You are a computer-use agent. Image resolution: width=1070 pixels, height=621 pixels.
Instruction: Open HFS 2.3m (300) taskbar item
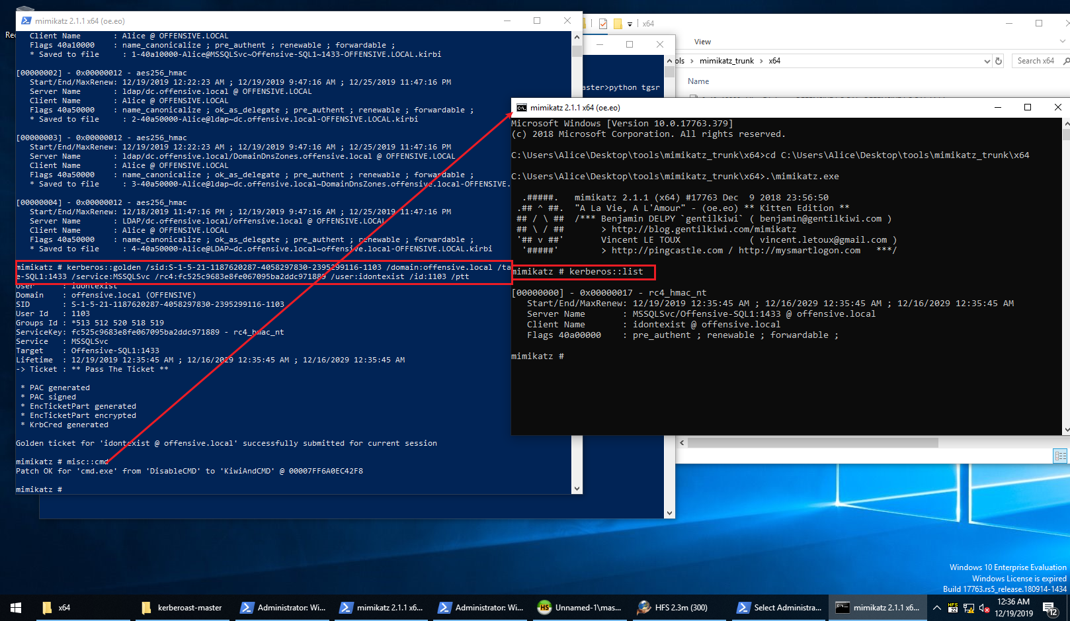[679, 607]
